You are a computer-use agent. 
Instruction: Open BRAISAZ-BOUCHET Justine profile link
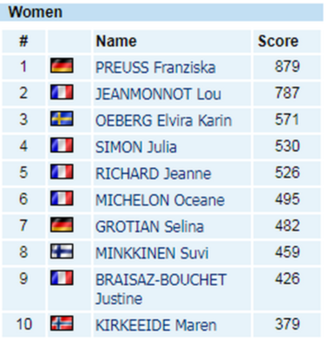tap(161, 289)
